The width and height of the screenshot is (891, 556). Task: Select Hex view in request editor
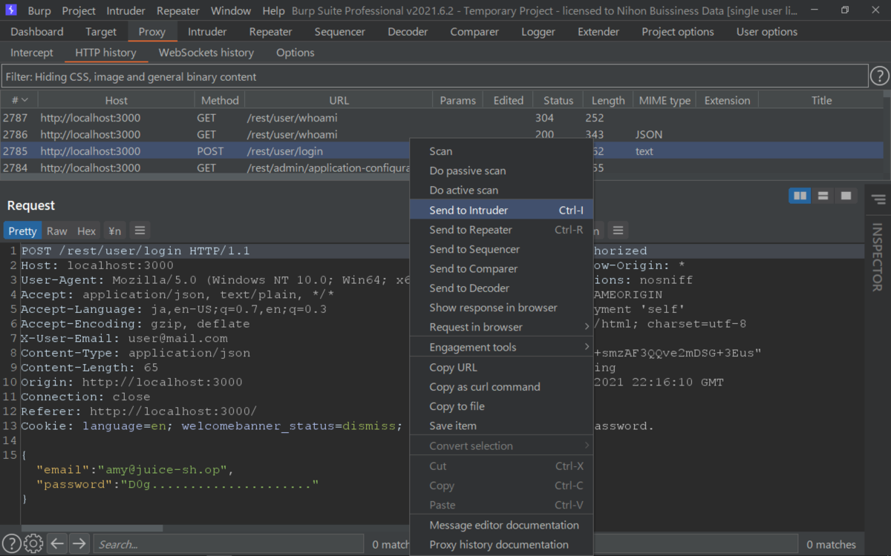87,231
